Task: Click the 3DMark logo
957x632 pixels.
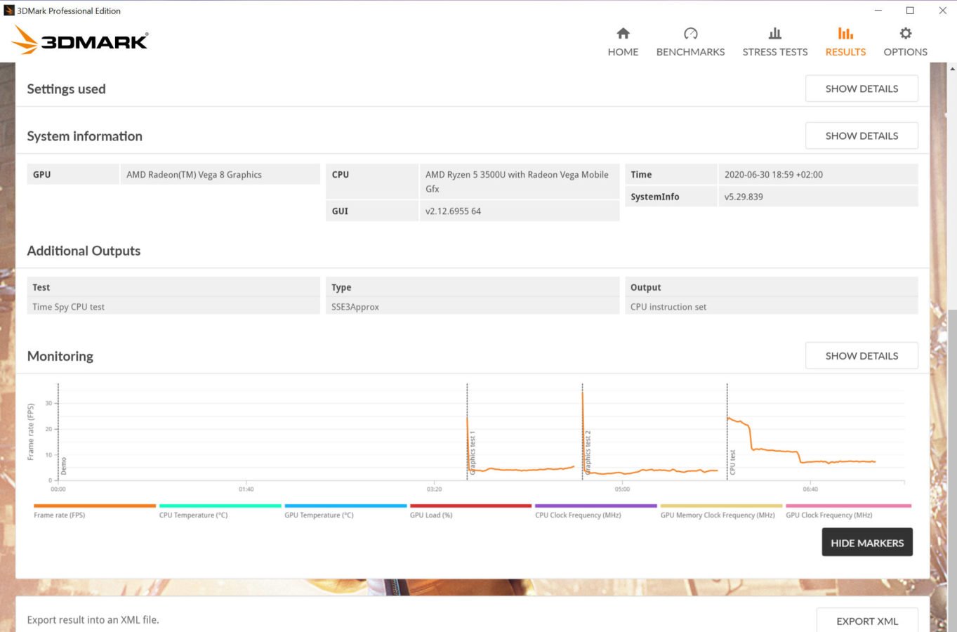Action: coord(80,40)
